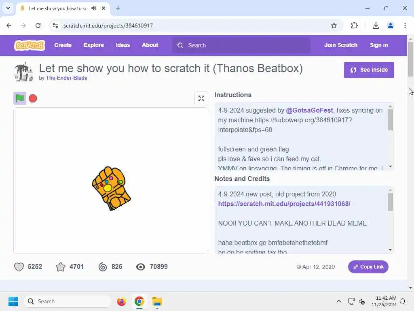
Task: Open the tab search dropdown arrow
Action: coord(8,8)
